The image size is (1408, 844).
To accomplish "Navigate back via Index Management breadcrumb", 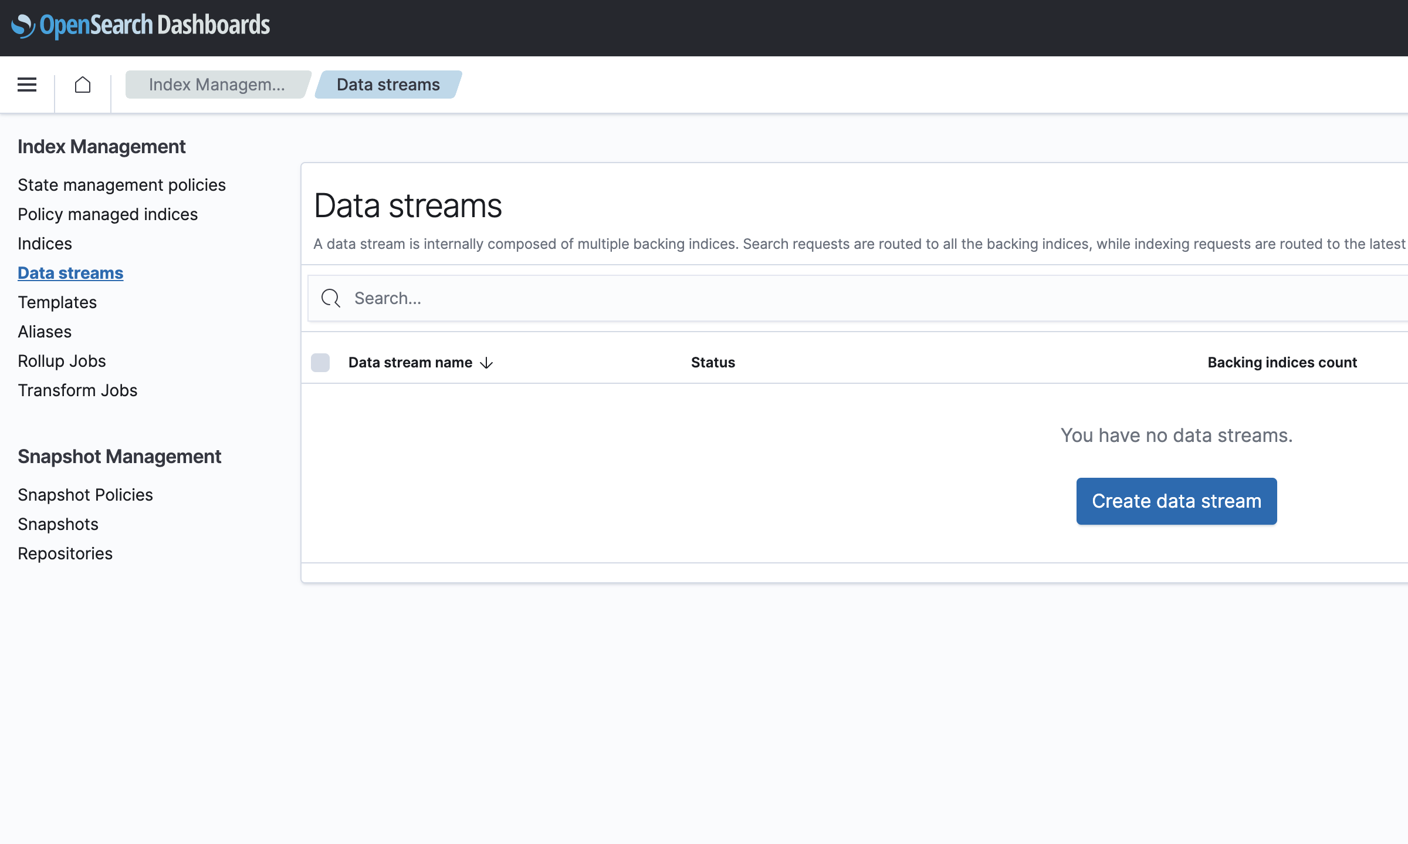I will (x=217, y=85).
